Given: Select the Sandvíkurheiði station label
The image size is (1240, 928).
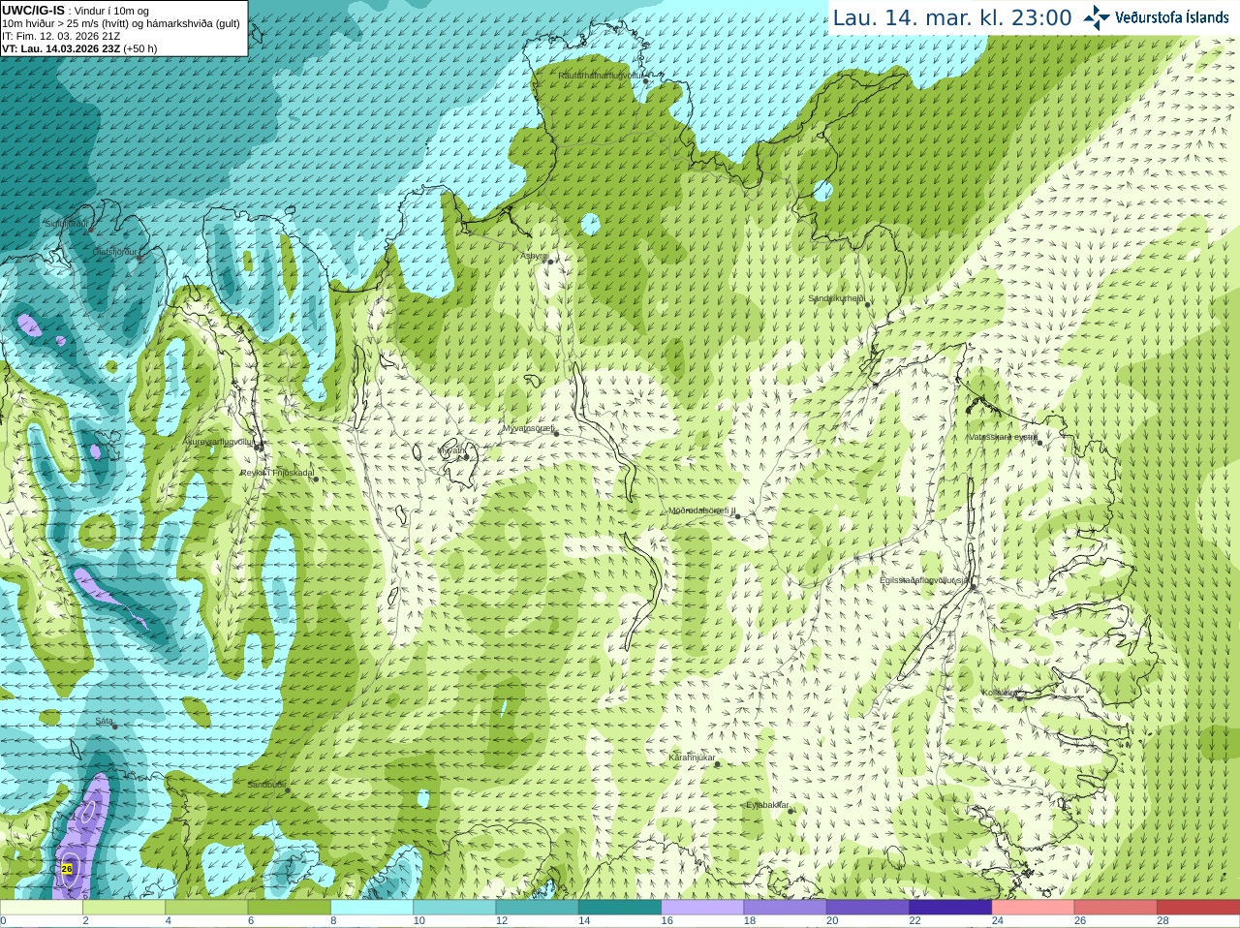Looking at the screenshot, I should pyautogui.click(x=837, y=298).
